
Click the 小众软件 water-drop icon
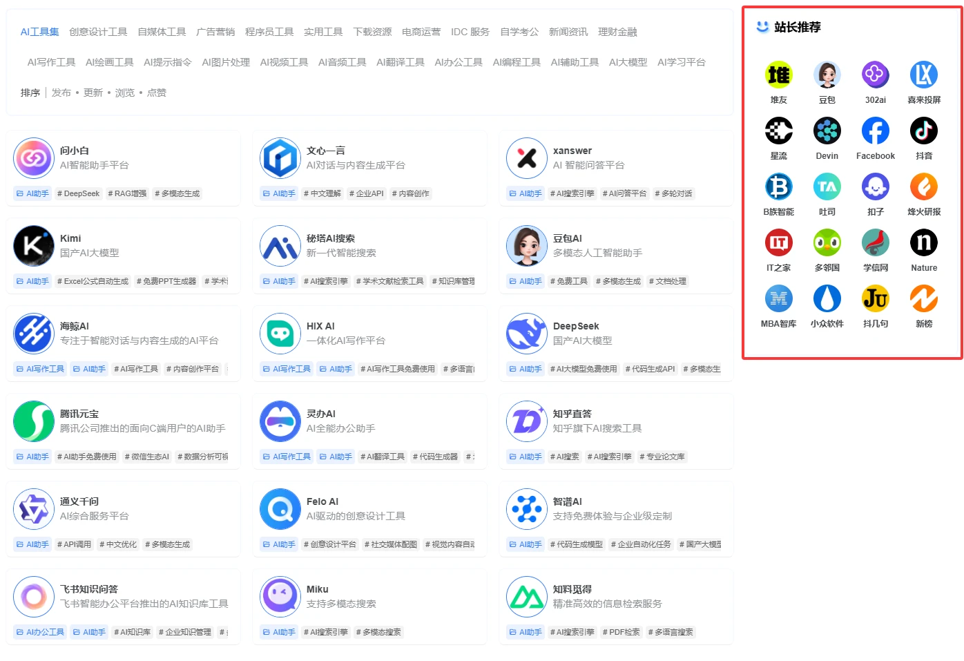[827, 298]
